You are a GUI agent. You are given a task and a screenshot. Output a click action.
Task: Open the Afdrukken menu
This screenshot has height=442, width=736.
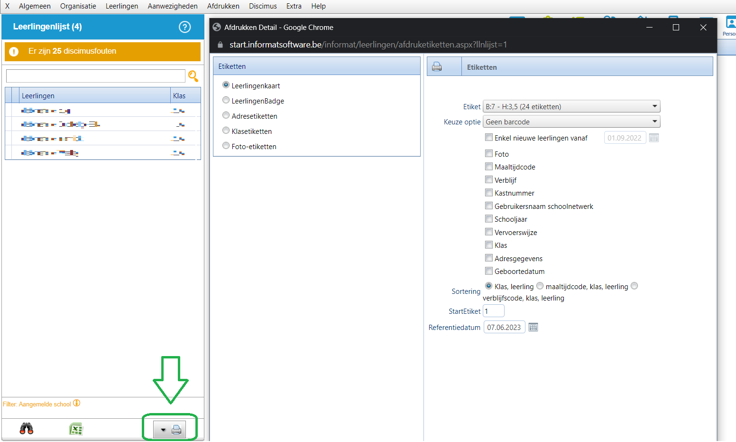click(223, 6)
